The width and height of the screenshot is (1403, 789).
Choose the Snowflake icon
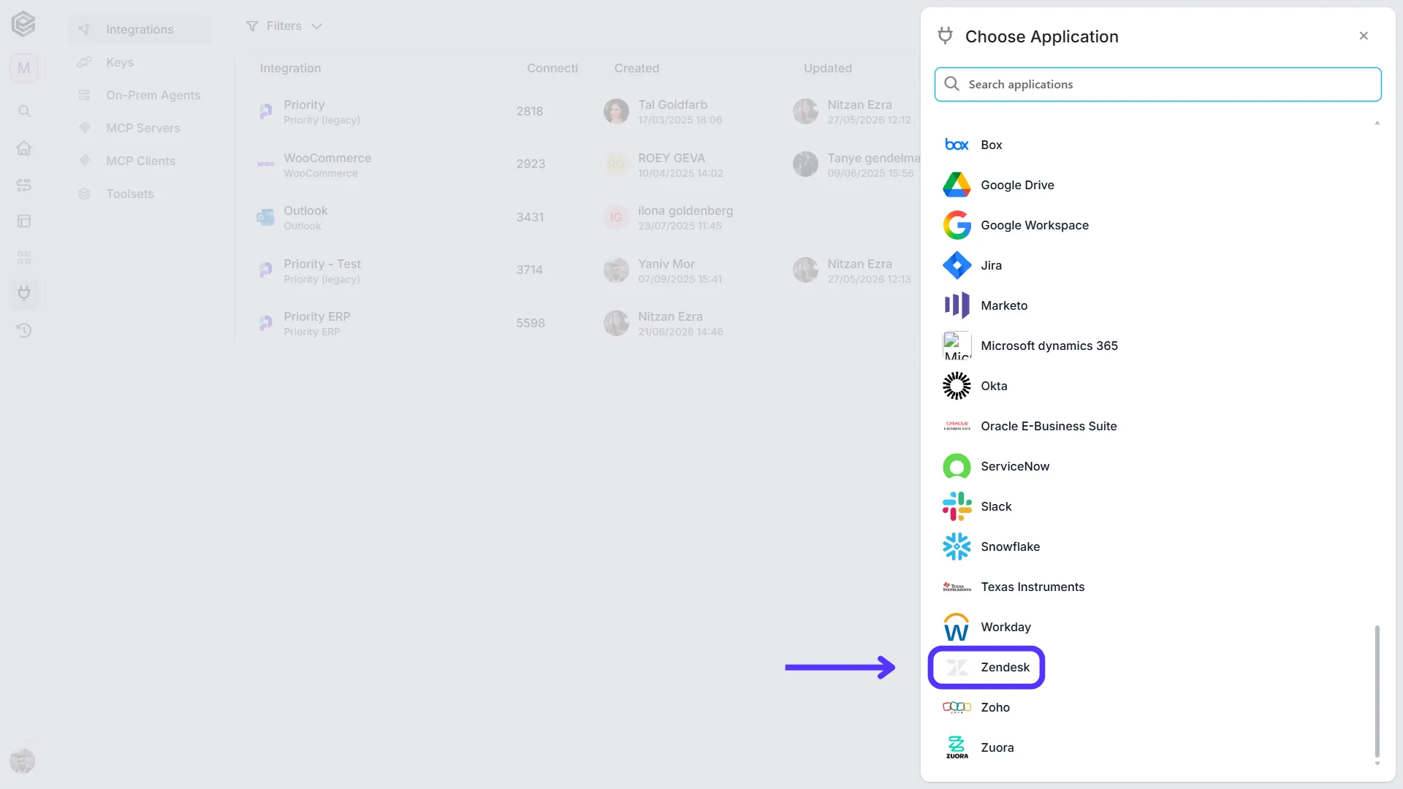point(957,546)
